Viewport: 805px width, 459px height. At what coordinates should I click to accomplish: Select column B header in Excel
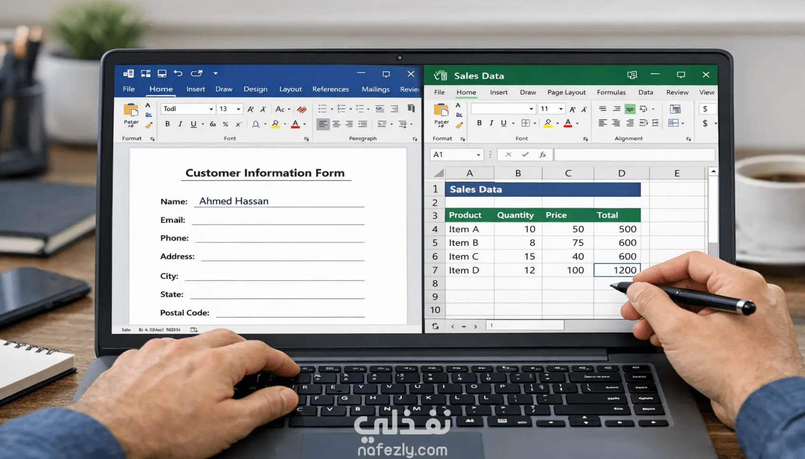coord(518,173)
